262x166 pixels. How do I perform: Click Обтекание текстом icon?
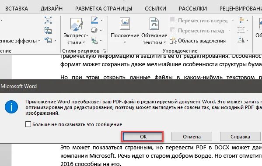point(154,24)
